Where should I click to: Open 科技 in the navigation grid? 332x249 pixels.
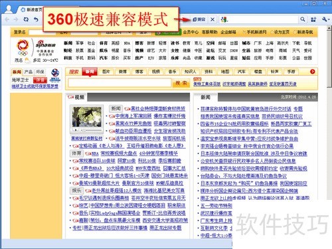click(68, 58)
